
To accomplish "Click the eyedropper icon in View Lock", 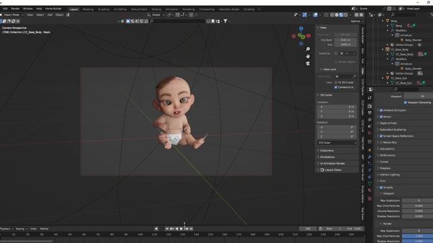I will 355,76.
